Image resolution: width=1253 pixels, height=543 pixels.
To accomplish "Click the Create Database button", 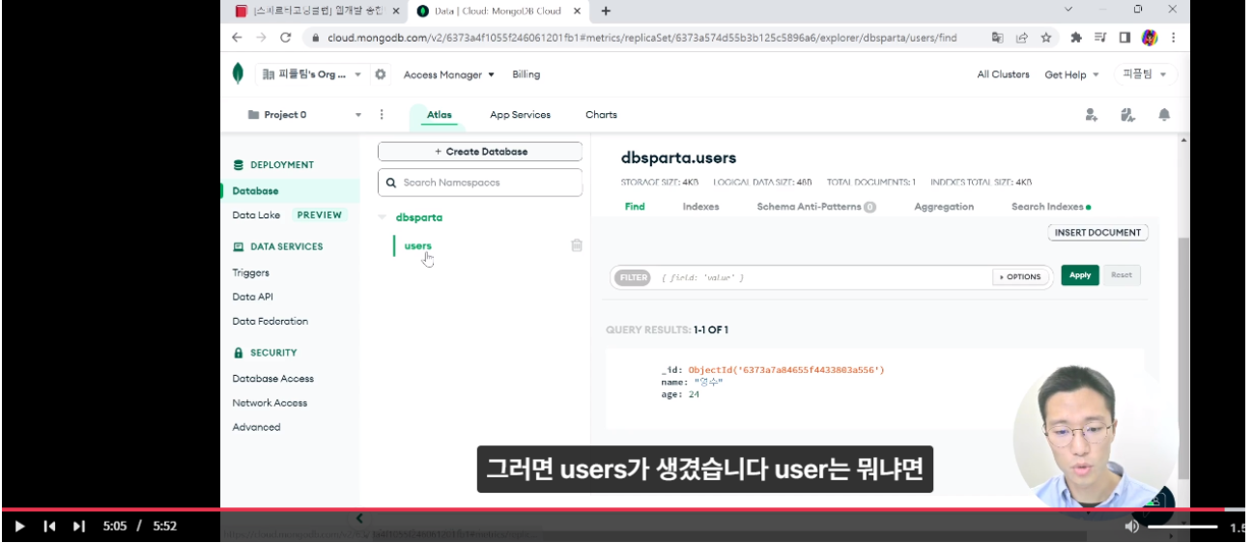I will 480,152.
